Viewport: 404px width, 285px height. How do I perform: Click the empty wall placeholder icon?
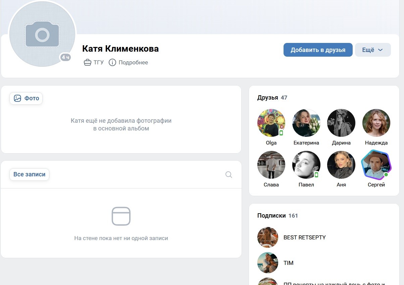(x=121, y=216)
